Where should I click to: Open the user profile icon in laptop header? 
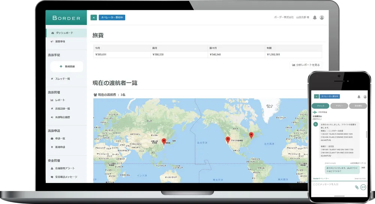click(322, 18)
